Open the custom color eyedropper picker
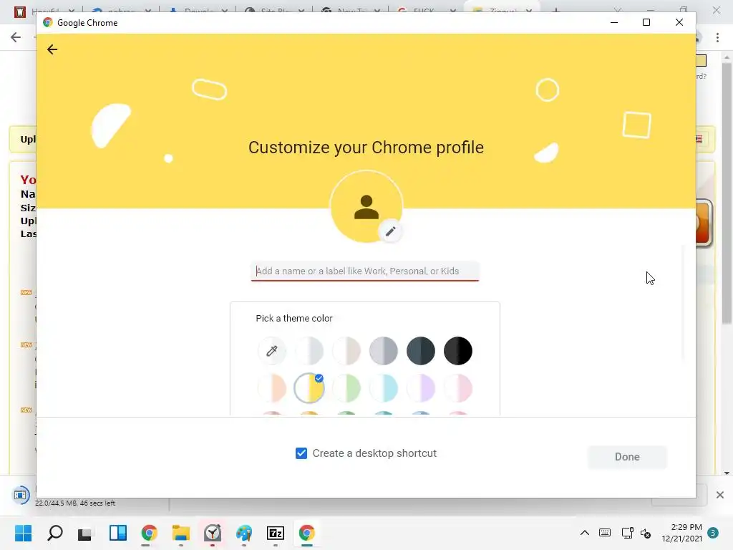This screenshot has height=550, width=733. (271, 351)
